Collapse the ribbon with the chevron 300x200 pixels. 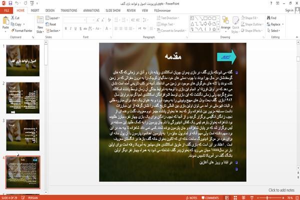pos(297,37)
